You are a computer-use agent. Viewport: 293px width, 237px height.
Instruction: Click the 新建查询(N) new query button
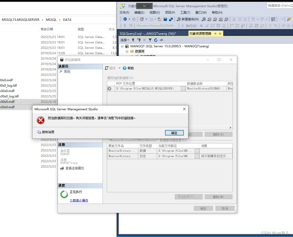(x=188, y=19)
